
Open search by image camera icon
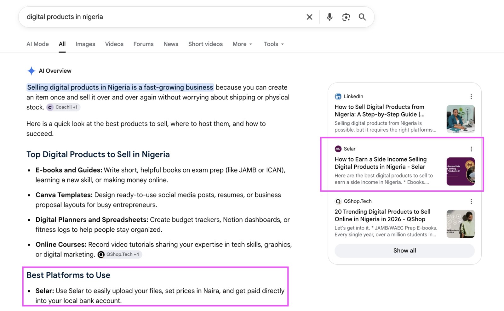346,17
